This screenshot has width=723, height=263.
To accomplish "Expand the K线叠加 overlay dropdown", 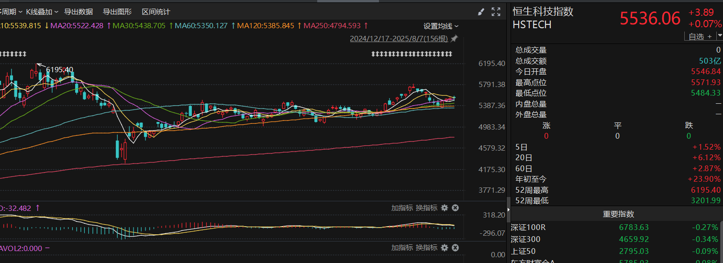I will tap(42, 11).
